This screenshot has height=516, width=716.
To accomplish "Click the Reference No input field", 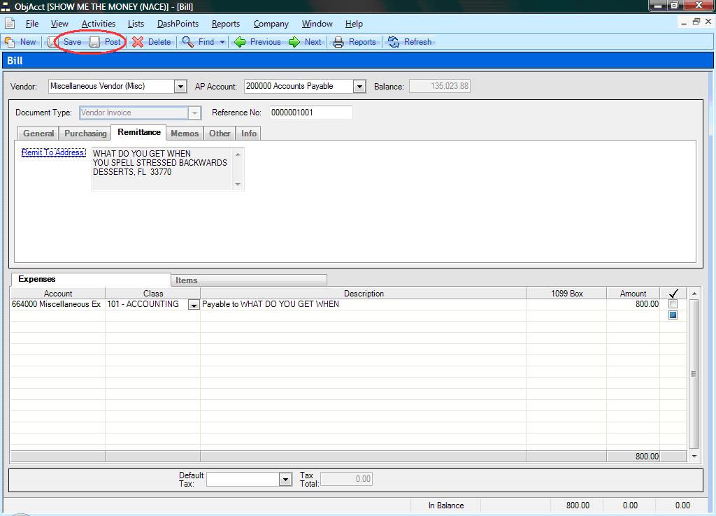I will pyautogui.click(x=310, y=113).
